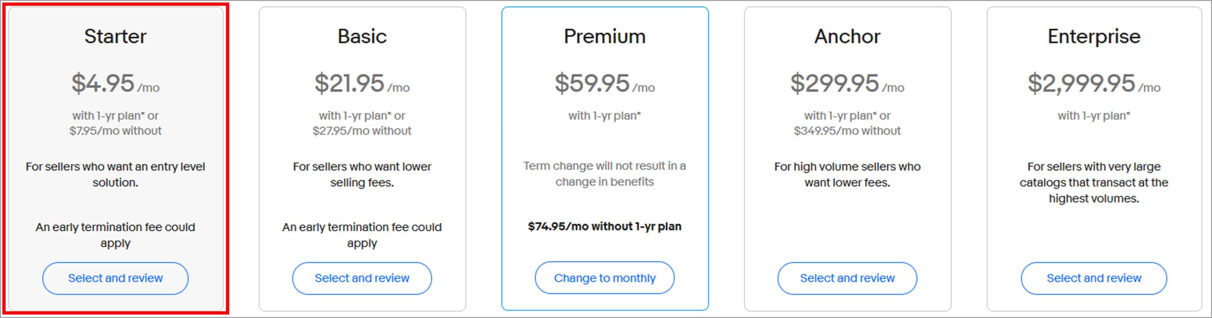Select the Enterprise plan heading
1212x318 pixels.
[x=1094, y=36]
